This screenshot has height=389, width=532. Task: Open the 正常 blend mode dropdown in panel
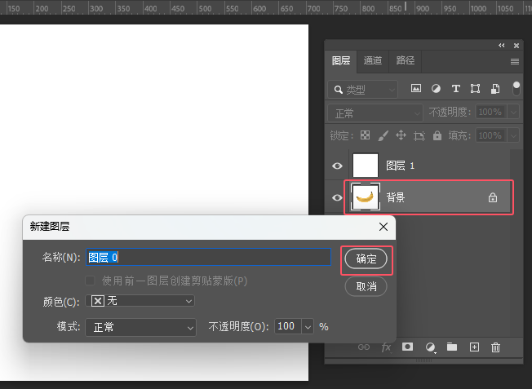tap(375, 113)
